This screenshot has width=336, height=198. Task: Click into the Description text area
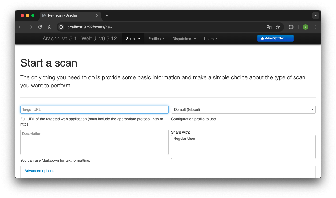[x=94, y=142]
